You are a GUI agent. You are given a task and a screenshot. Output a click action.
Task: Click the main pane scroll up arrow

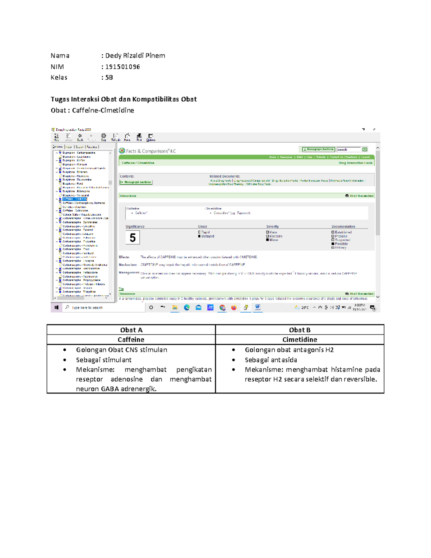377,148
